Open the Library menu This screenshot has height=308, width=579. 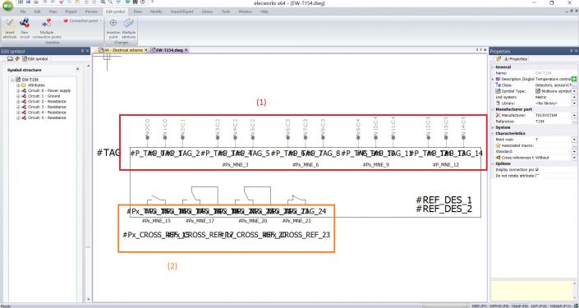pyautogui.click(x=207, y=11)
